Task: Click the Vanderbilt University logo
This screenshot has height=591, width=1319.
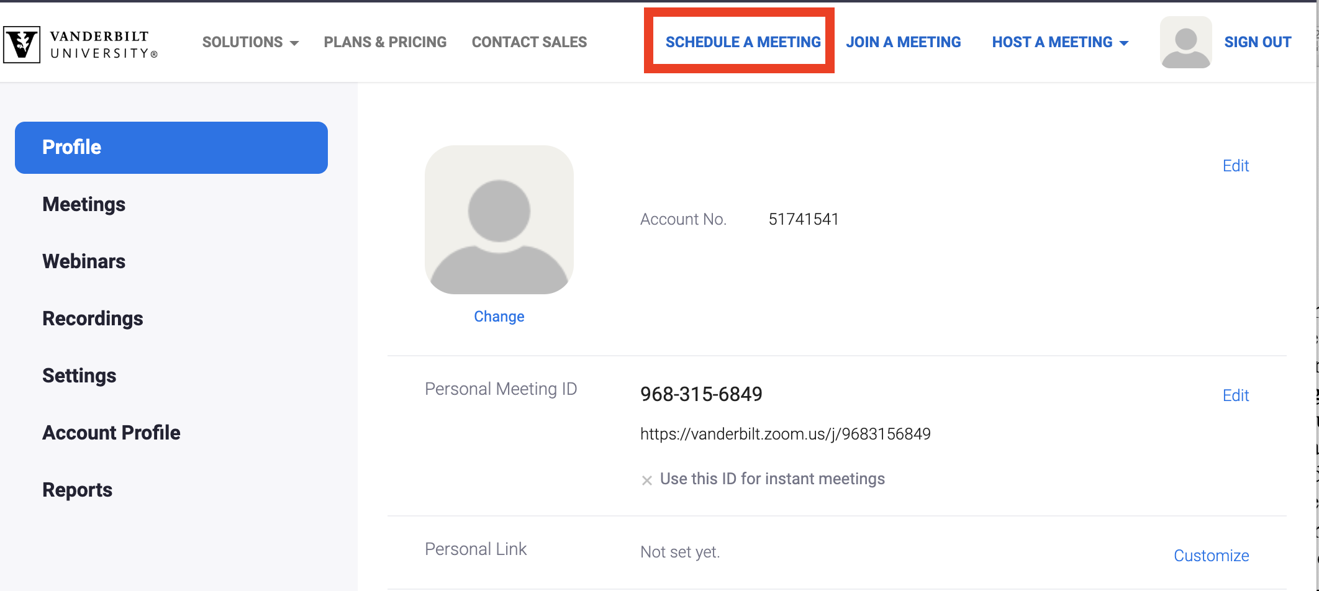Action: [x=81, y=44]
